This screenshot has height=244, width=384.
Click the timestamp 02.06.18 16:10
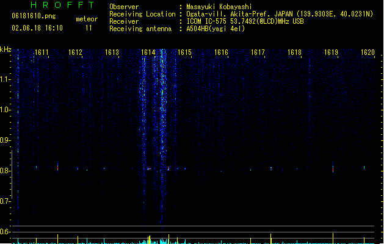pyautogui.click(x=37, y=28)
